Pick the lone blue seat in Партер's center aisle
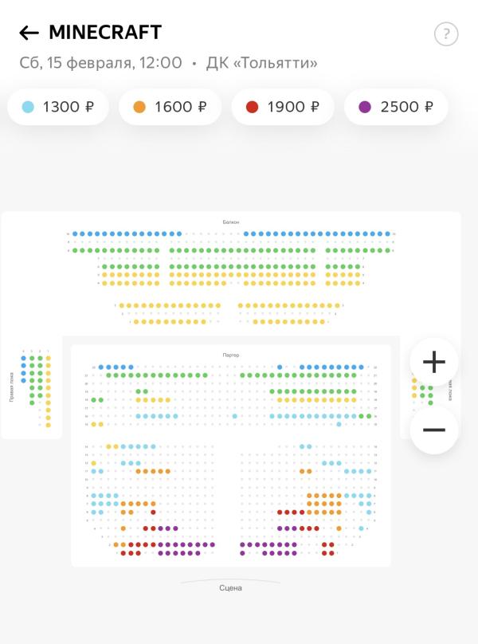Screen dimensions: 478x644 (235, 416)
